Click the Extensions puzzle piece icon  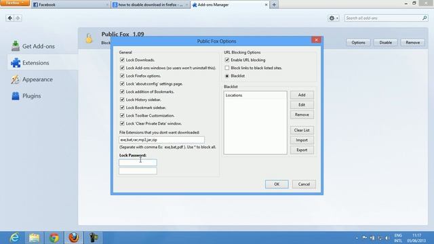(x=16, y=63)
